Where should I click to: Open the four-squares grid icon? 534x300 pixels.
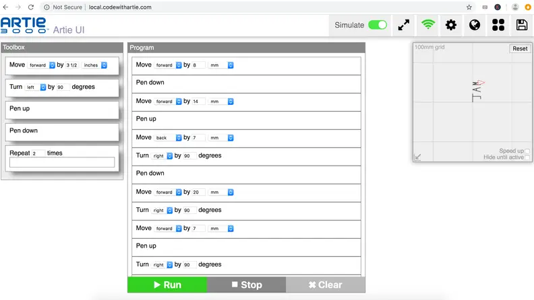pos(498,25)
